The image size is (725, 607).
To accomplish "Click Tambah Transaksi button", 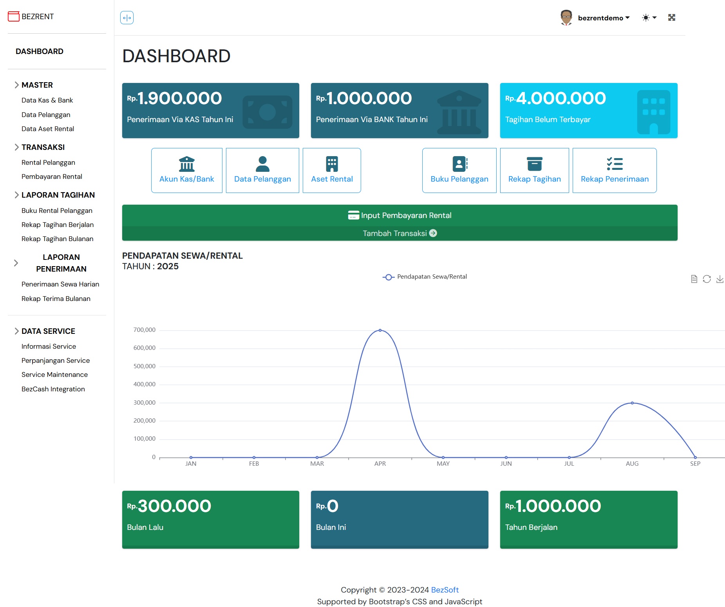I will [x=400, y=233].
